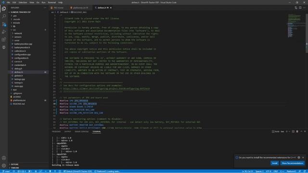The image size is (308, 173).
Task: Open the File menu
Action: click(8, 2)
